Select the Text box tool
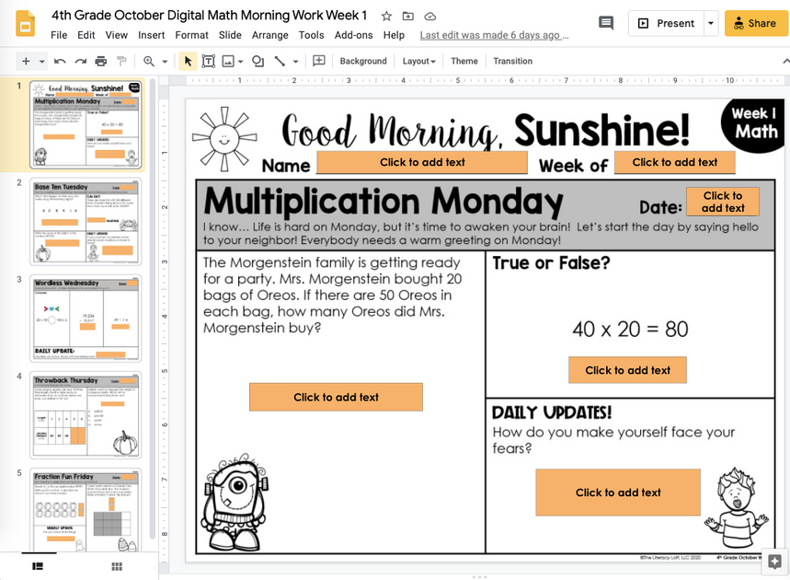Screen dimensions: 790x580 coord(204,61)
